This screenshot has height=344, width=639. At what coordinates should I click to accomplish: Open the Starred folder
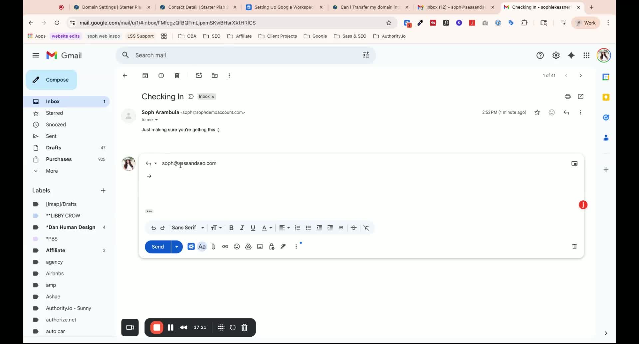54,113
